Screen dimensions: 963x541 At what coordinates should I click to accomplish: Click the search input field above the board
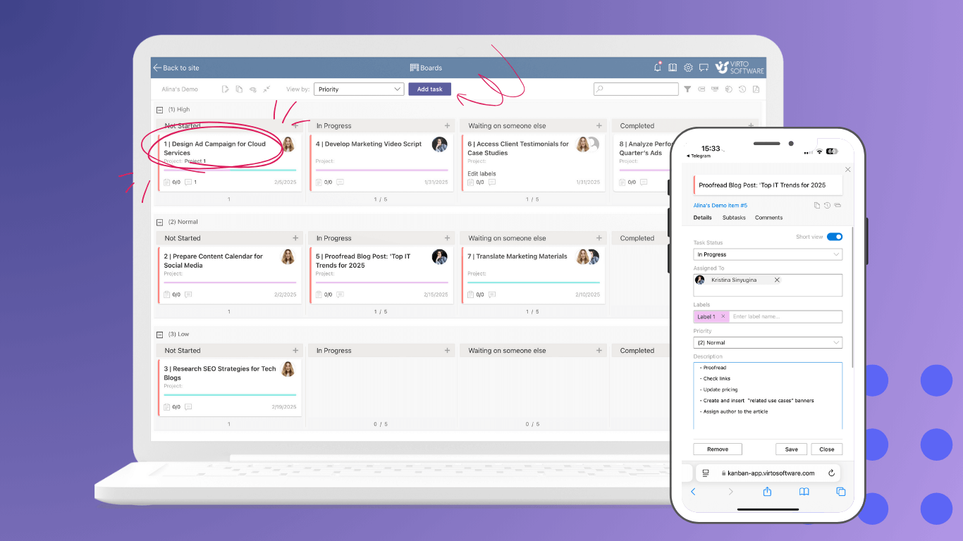click(x=635, y=89)
